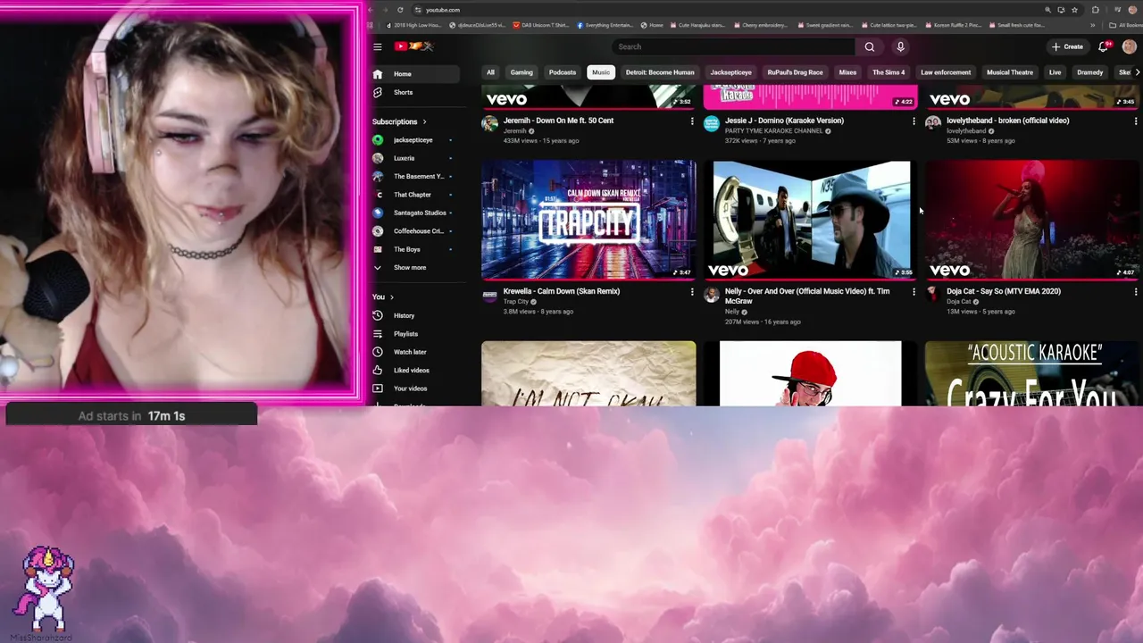This screenshot has width=1143, height=643.
Task: Open options for Jeremih Down On Me
Action: 692,121
